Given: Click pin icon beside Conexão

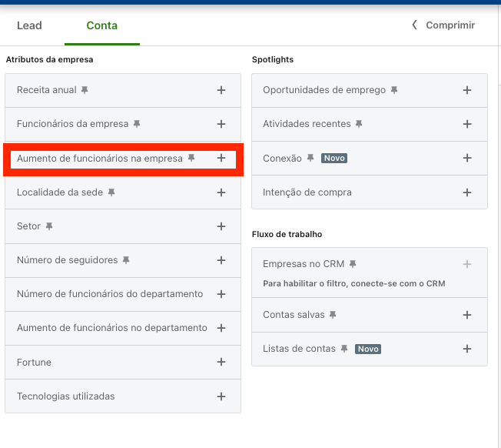Looking at the screenshot, I should [x=310, y=158].
